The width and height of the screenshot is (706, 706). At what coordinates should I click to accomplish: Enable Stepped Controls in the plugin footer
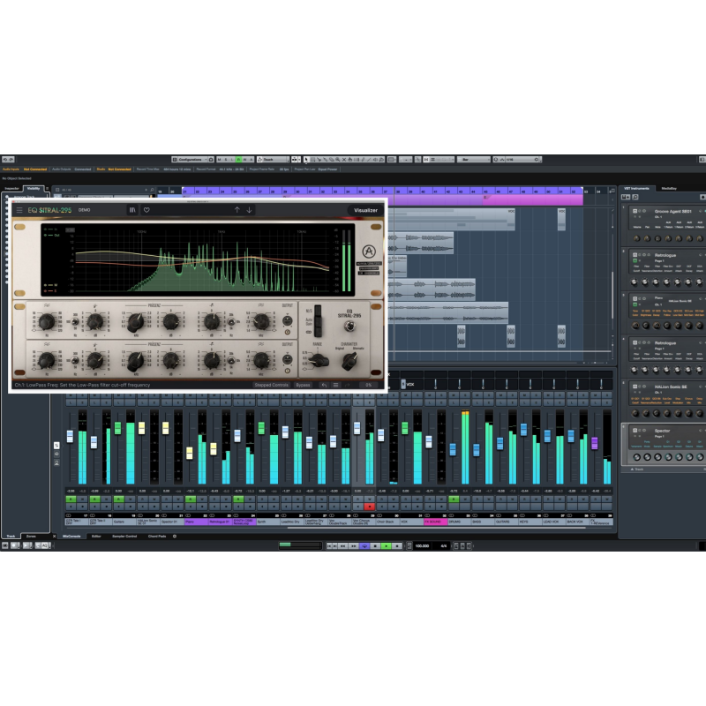tap(271, 385)
